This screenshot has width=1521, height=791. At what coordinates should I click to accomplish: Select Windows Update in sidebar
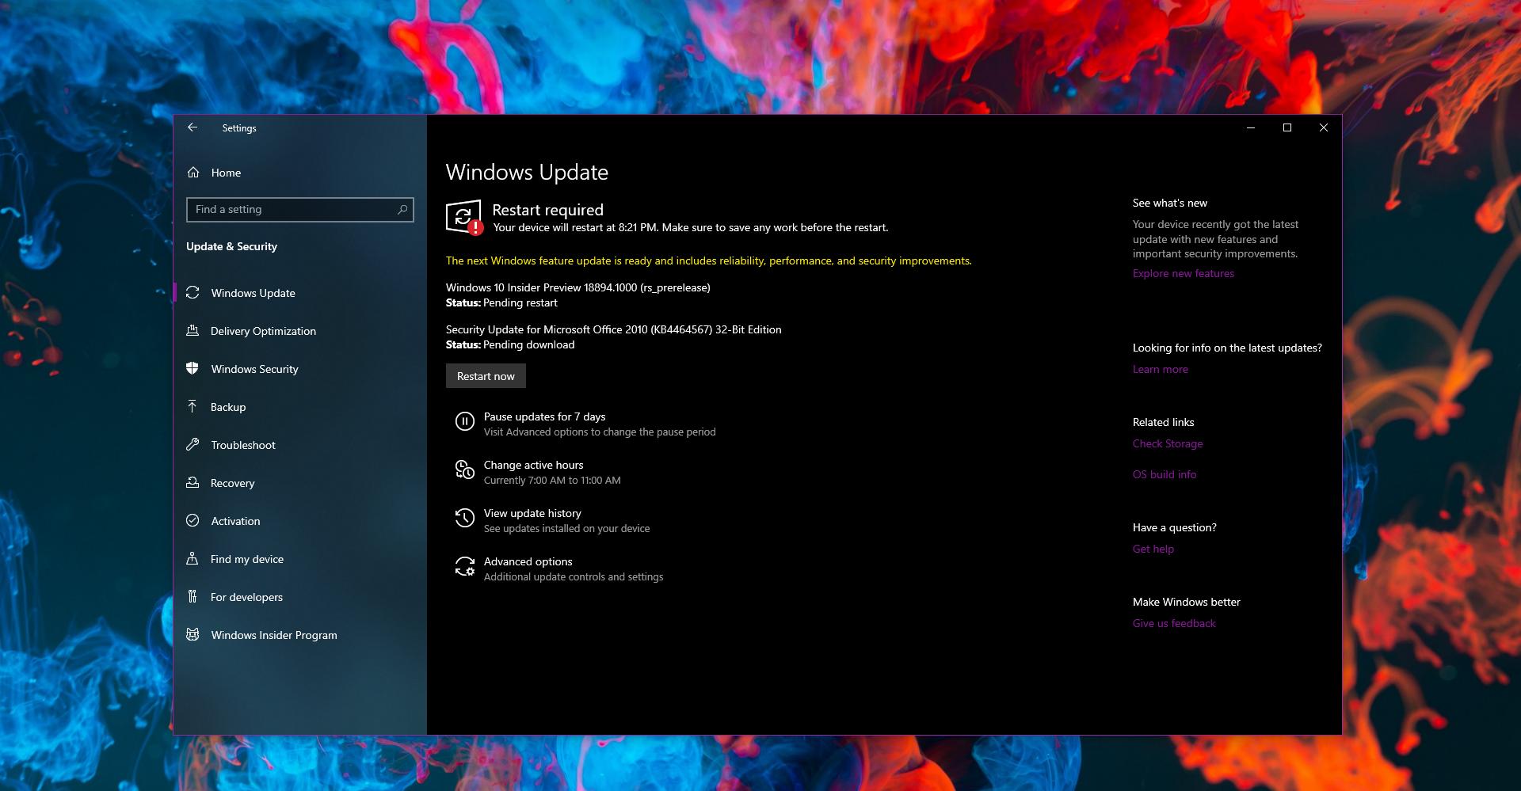point(253,293)
